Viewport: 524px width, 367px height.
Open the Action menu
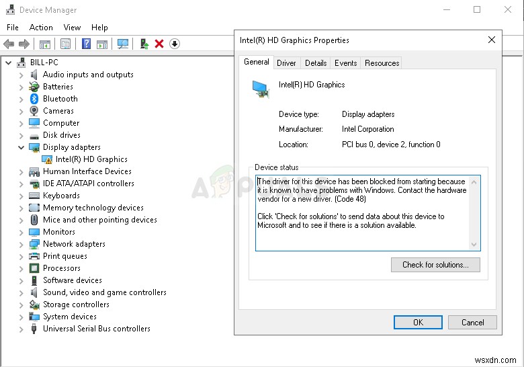point(41,28)
